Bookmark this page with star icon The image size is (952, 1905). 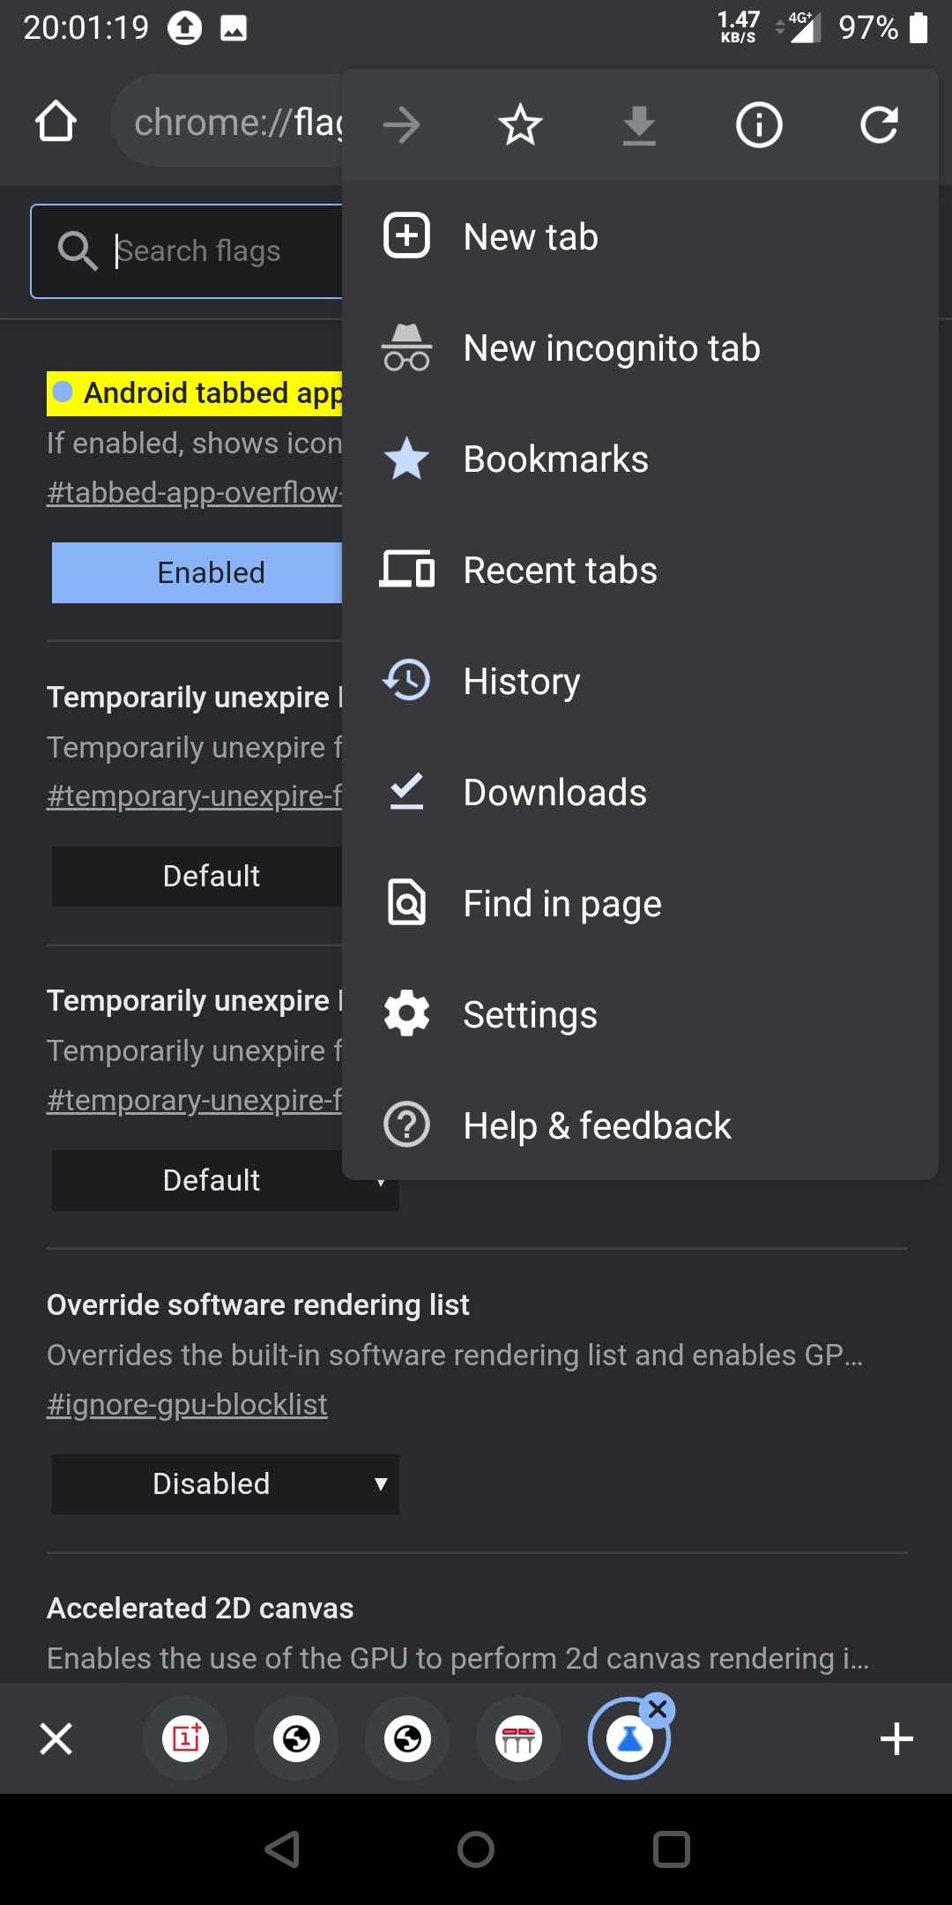pyautogui.click(x=520, y=124)
